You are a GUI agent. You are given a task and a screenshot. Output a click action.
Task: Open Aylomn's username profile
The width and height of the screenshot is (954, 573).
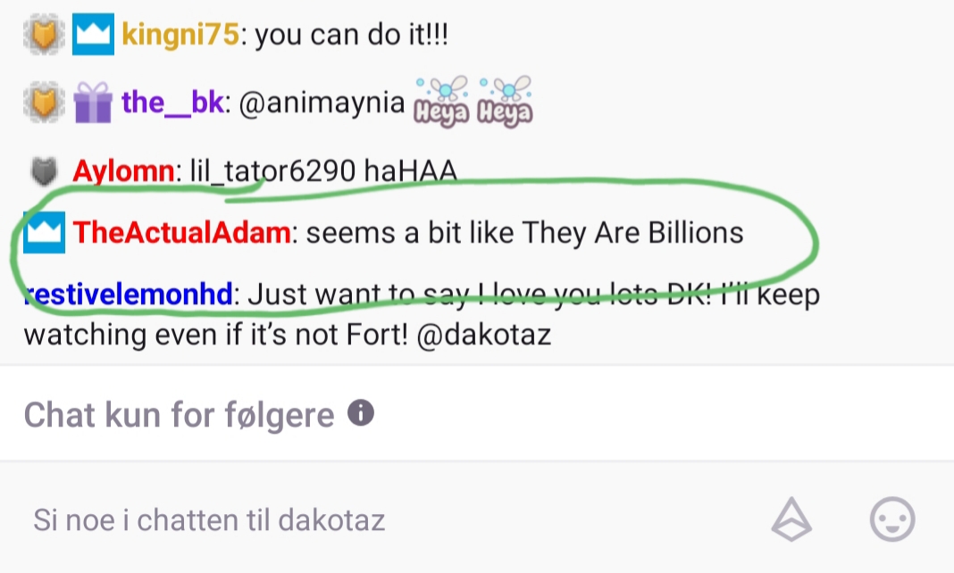point(123,171)
